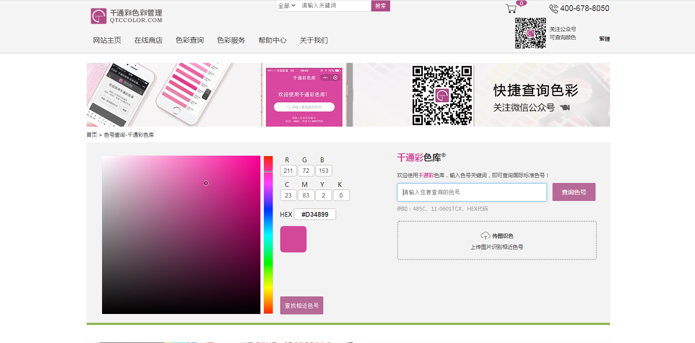Open the 全部 category dropdown
Screen dimensions: 695x343
(x=287, y=6)
